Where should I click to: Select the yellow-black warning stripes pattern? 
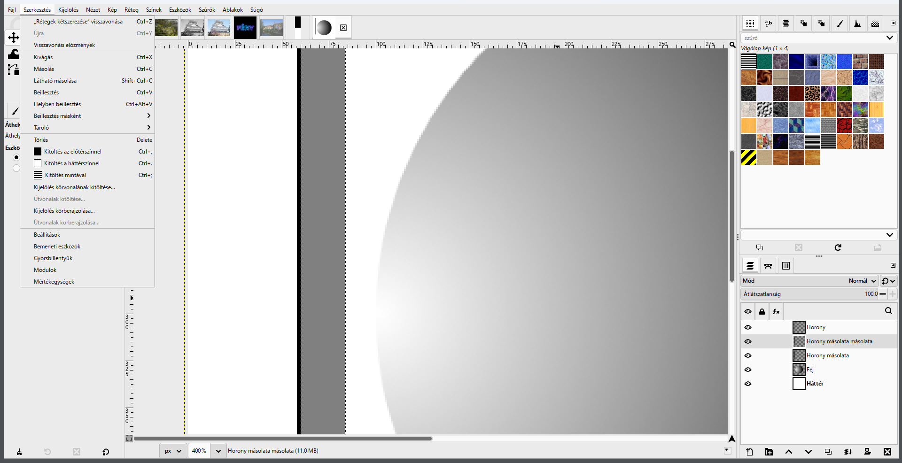[x=749, y=157]
